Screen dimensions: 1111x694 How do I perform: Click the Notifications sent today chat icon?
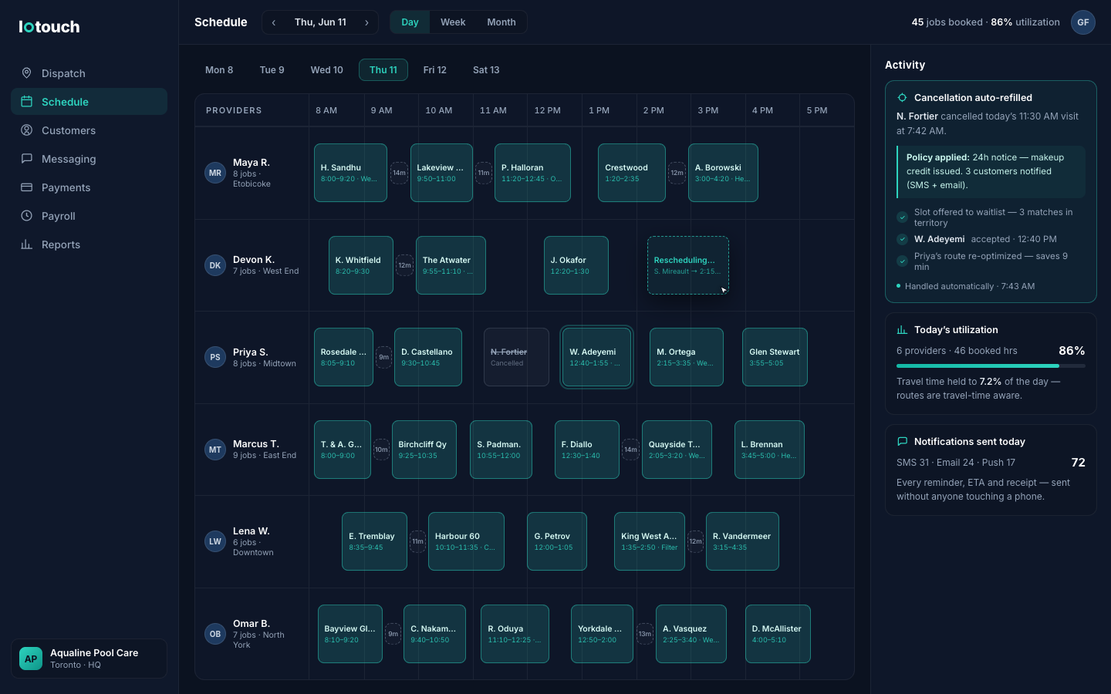(x=902, y=442)
